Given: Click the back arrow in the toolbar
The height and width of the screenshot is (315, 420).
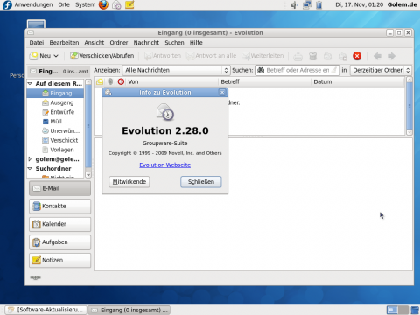Looking at the screenshot, I should (377, 56).
